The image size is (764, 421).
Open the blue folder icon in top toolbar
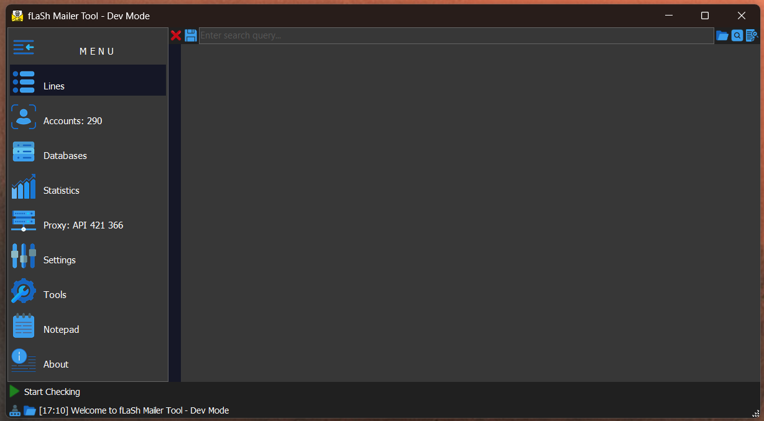point(722,35)
